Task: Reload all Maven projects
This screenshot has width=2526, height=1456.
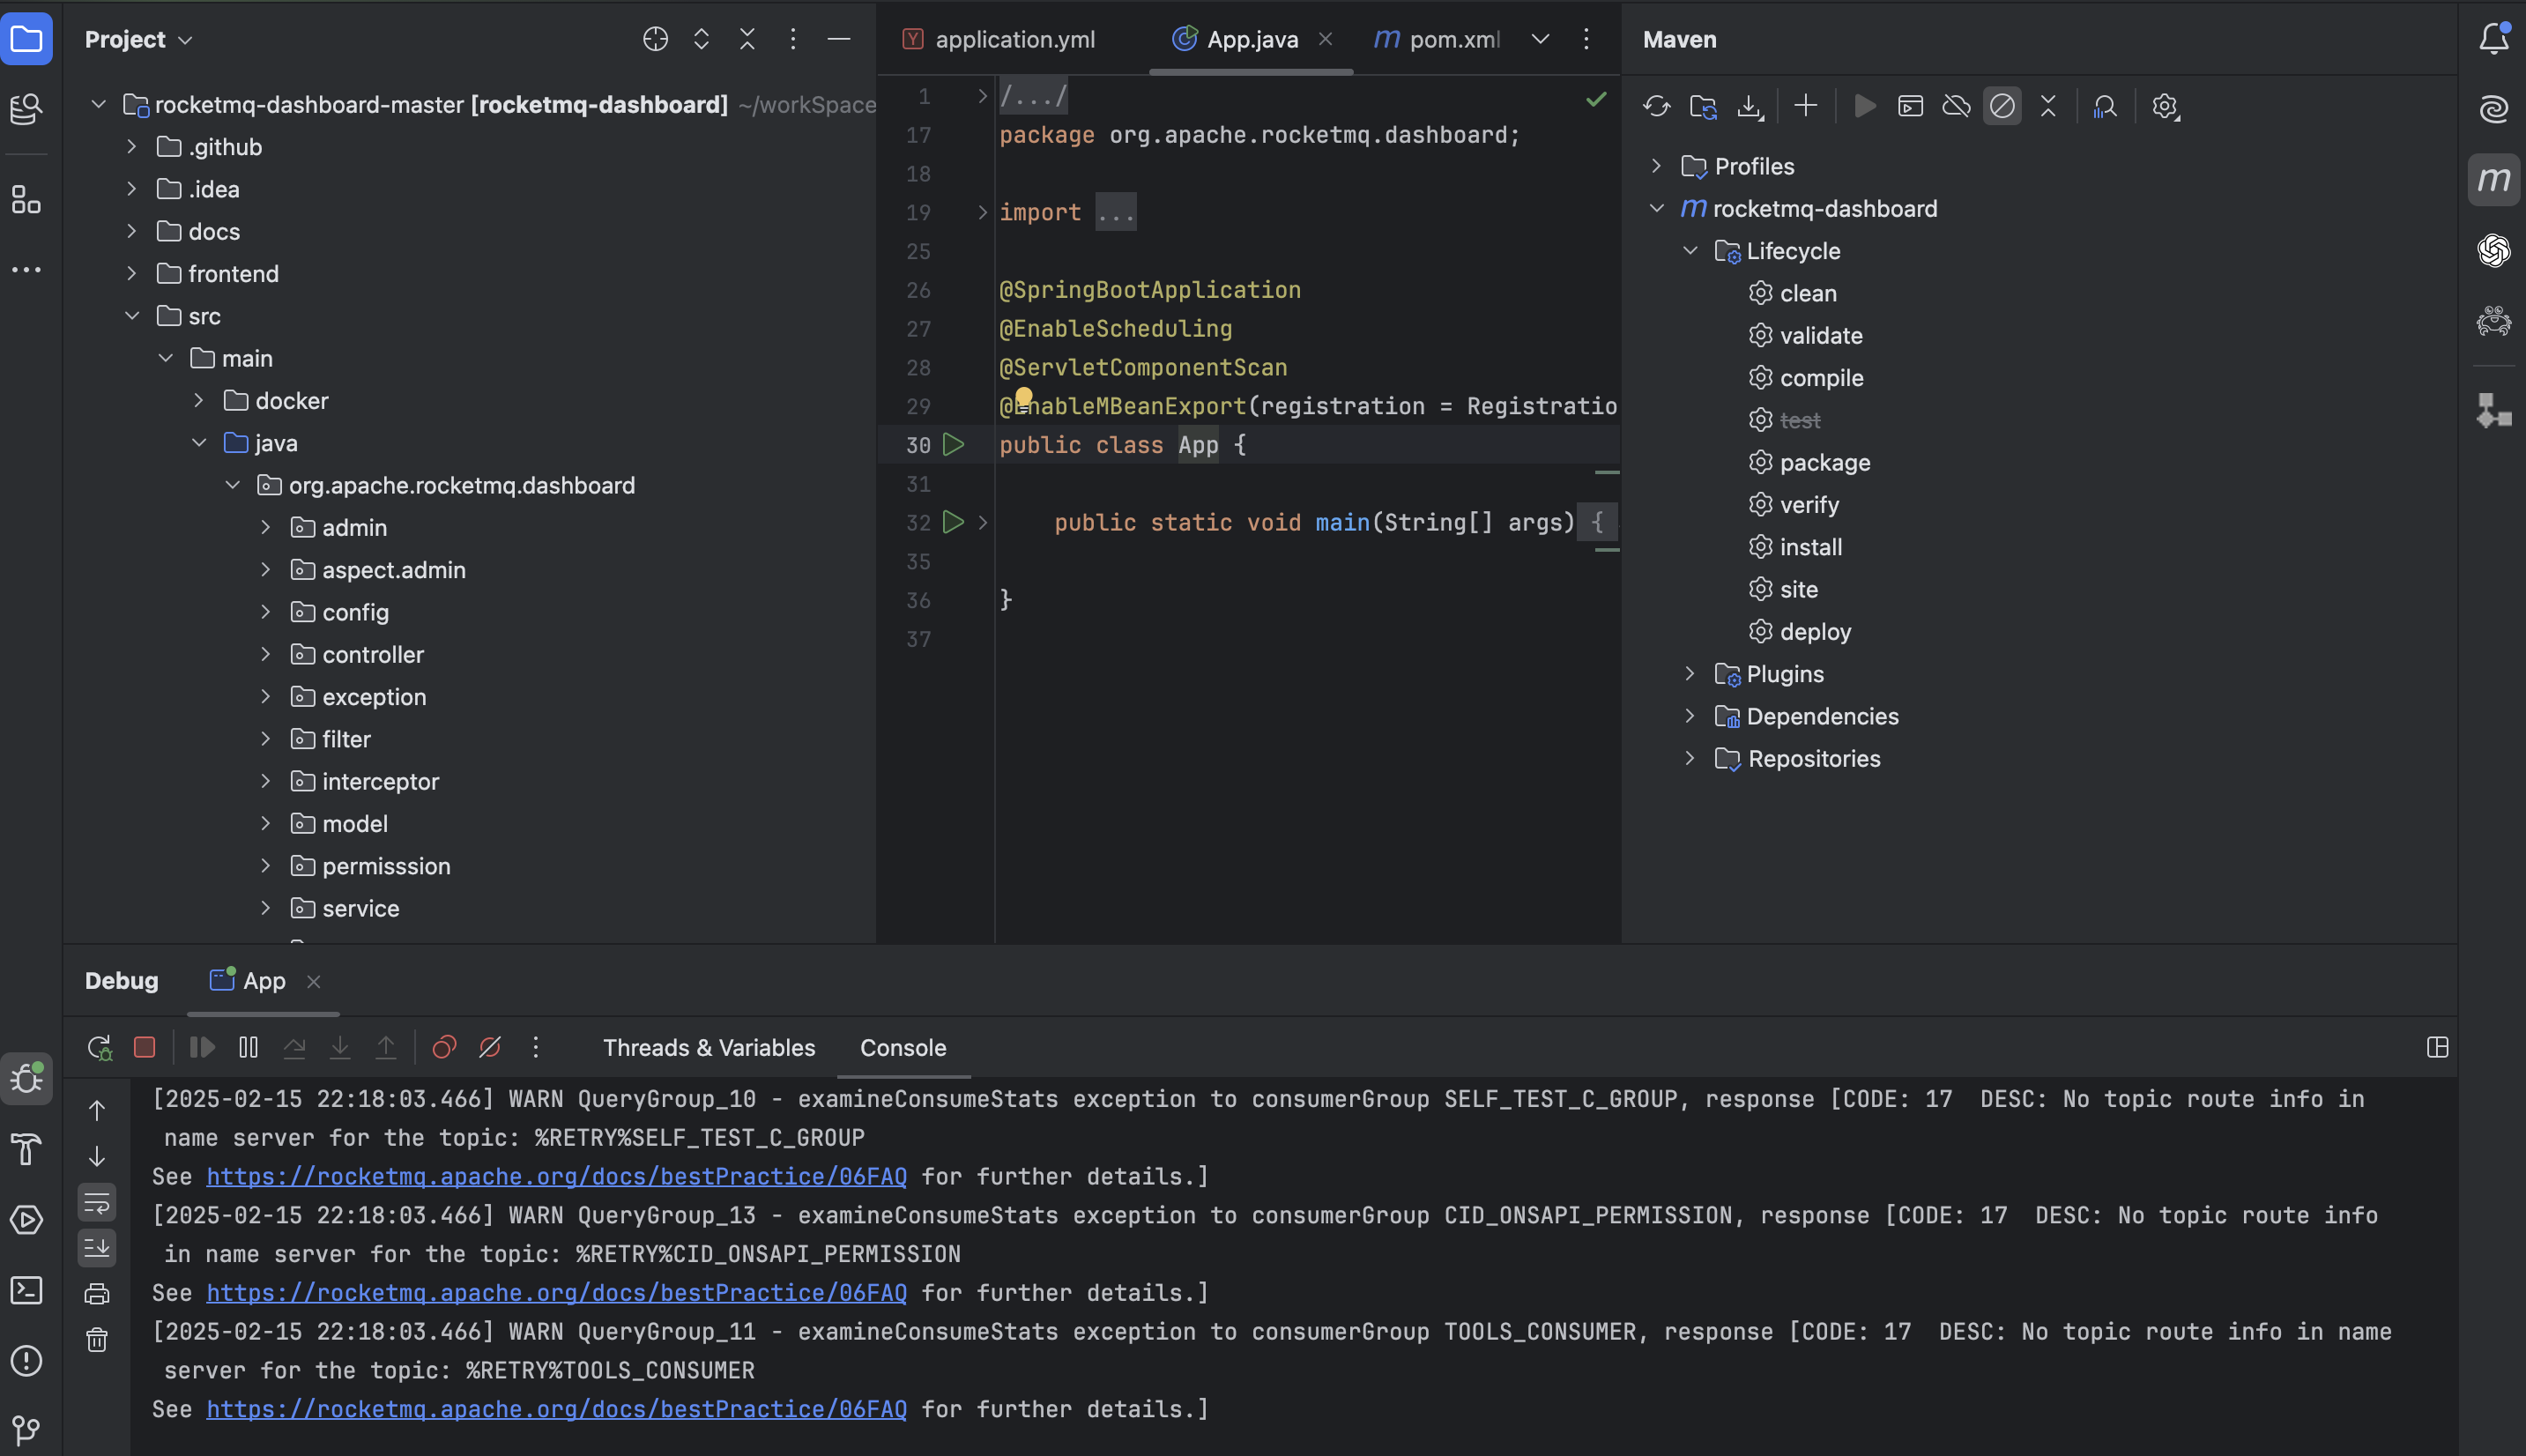Action: 1657,106
